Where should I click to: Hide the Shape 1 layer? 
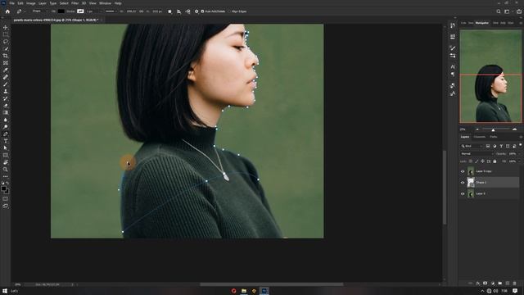click(x=463, y=182)
